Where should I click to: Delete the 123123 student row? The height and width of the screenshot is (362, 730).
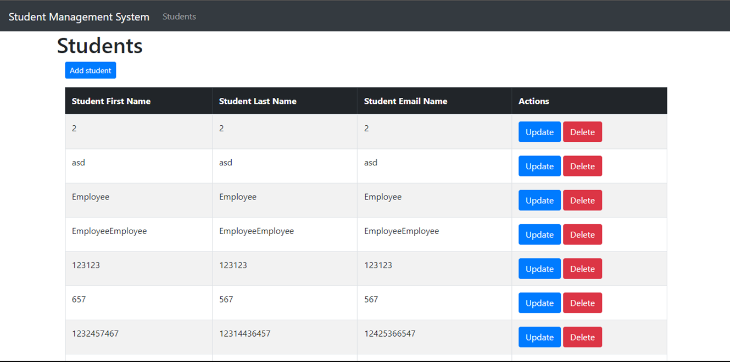click(x=582, y=269)
